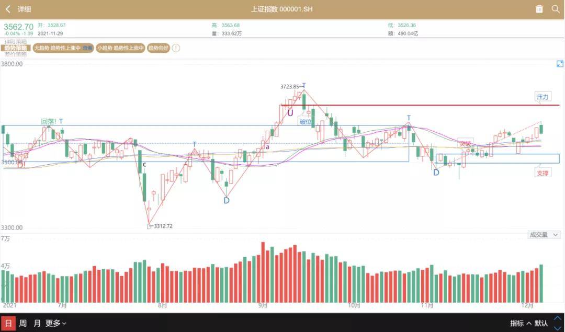Click the 大趋势 趋势性上涨中 pill
Screen dimensions: 565x332
pos(63,48)
